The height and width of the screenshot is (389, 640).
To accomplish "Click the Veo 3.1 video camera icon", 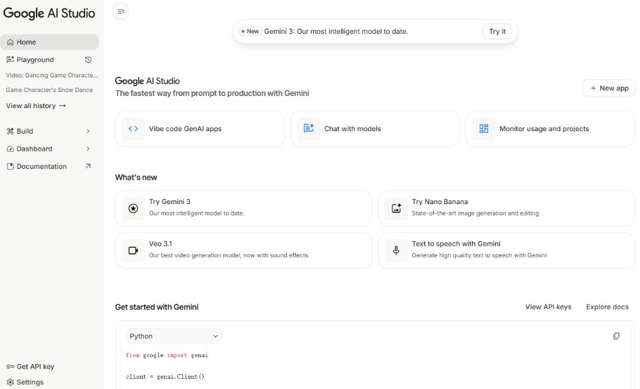I will coord(133,250).
